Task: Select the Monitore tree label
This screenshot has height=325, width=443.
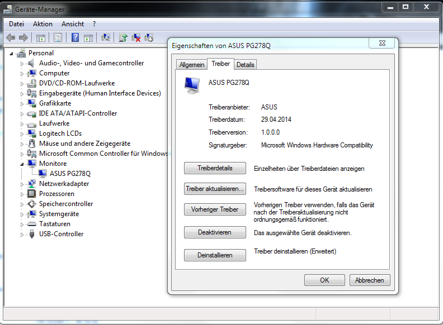Action: [x=53, y=164]
